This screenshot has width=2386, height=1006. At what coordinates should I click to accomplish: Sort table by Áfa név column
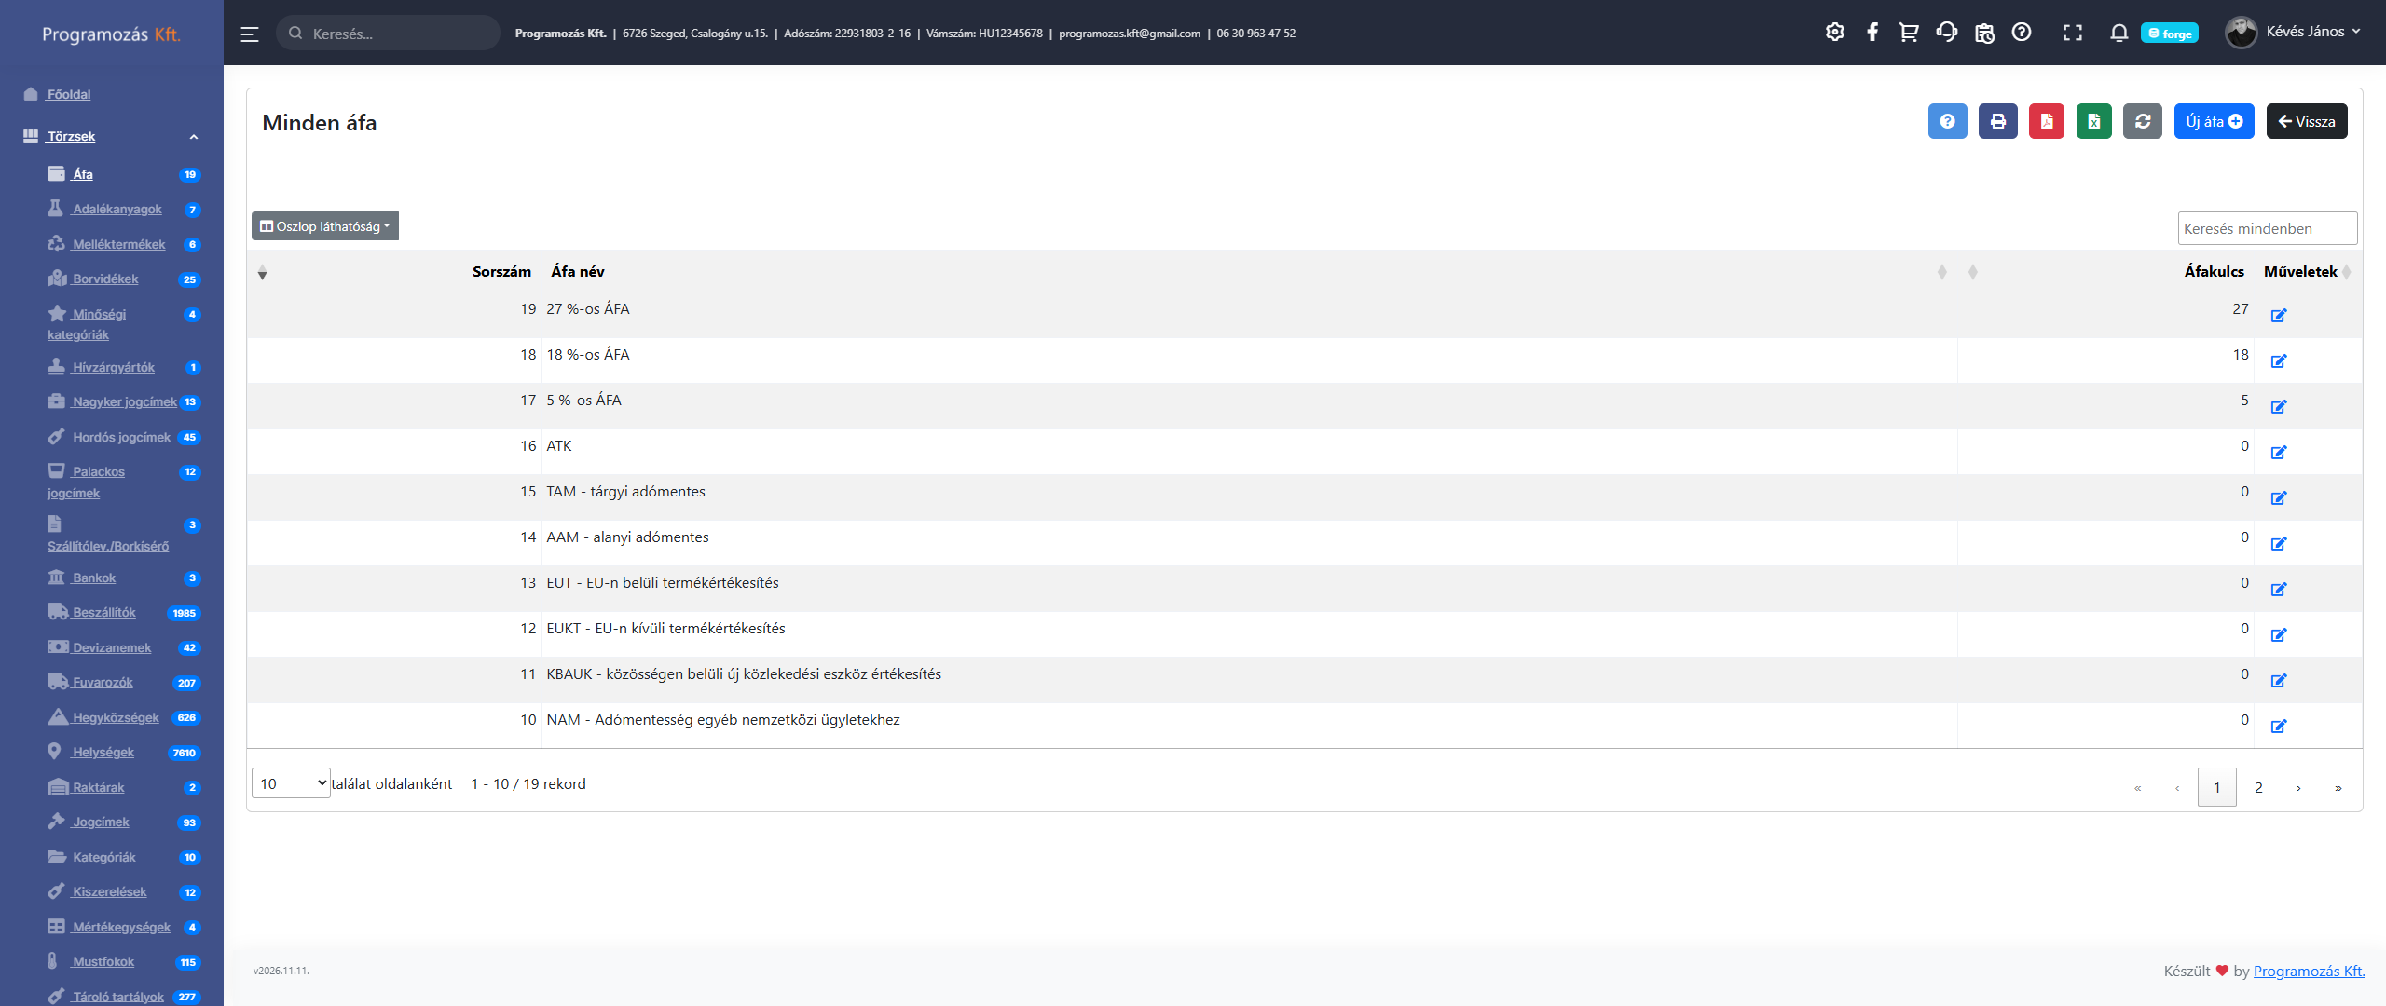click(x=578, y=271)
